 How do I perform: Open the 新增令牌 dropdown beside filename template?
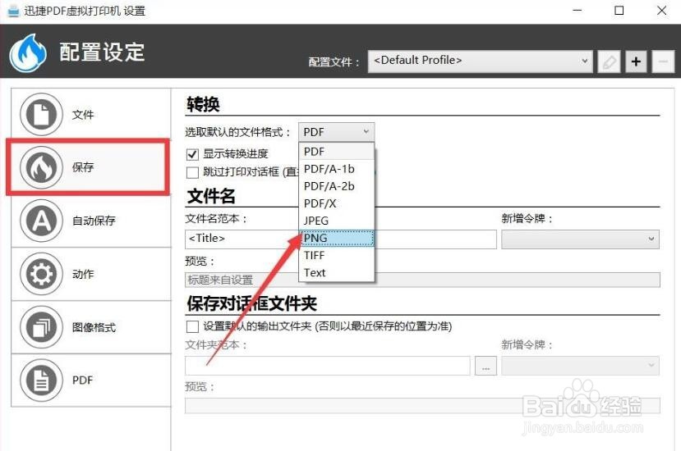click(x=580, y=239)
